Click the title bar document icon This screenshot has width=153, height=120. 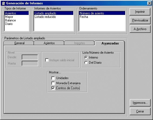(4, 3)
